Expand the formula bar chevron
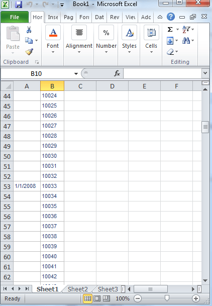The height and width of the screenshot is (306, 212). coord(205,73)
